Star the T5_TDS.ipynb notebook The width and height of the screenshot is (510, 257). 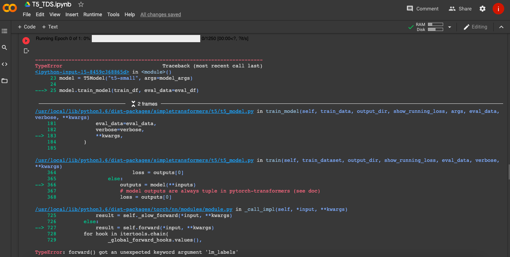coord(80,5)
